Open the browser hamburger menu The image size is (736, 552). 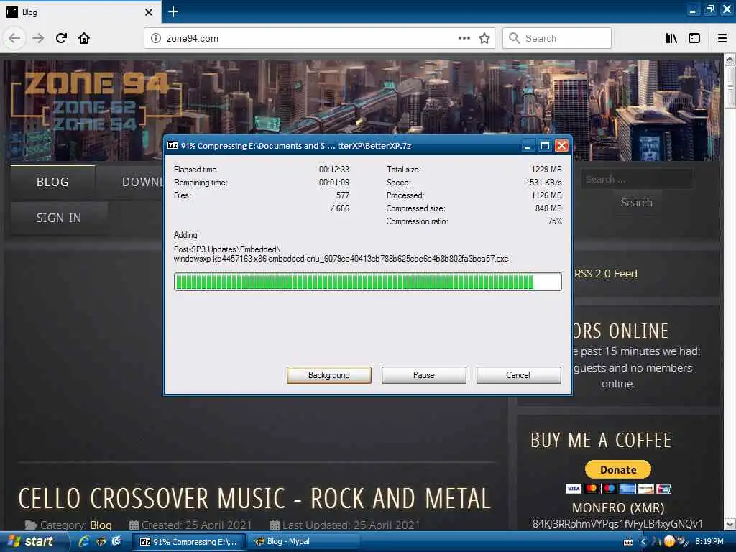coord(722,38)
